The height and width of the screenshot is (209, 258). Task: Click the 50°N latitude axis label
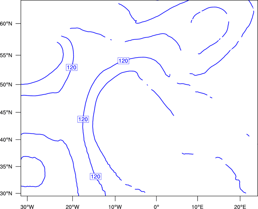[6, 85]
